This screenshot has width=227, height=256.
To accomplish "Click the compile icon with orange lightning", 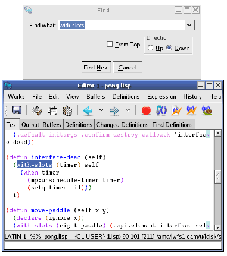I will tap(176, 110).
